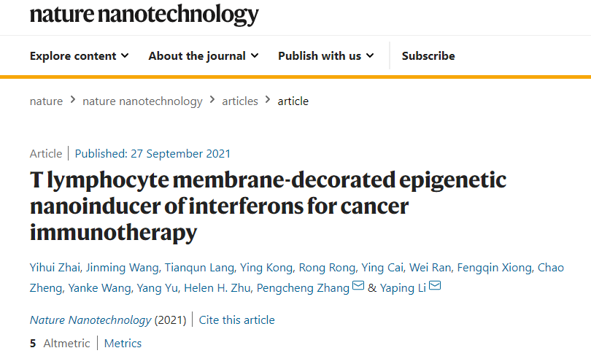The height and width of the screenshot is (356, 591).
Task: Click the Nature Nanotechnology journal citation link
Action: [x=90, y=320]
